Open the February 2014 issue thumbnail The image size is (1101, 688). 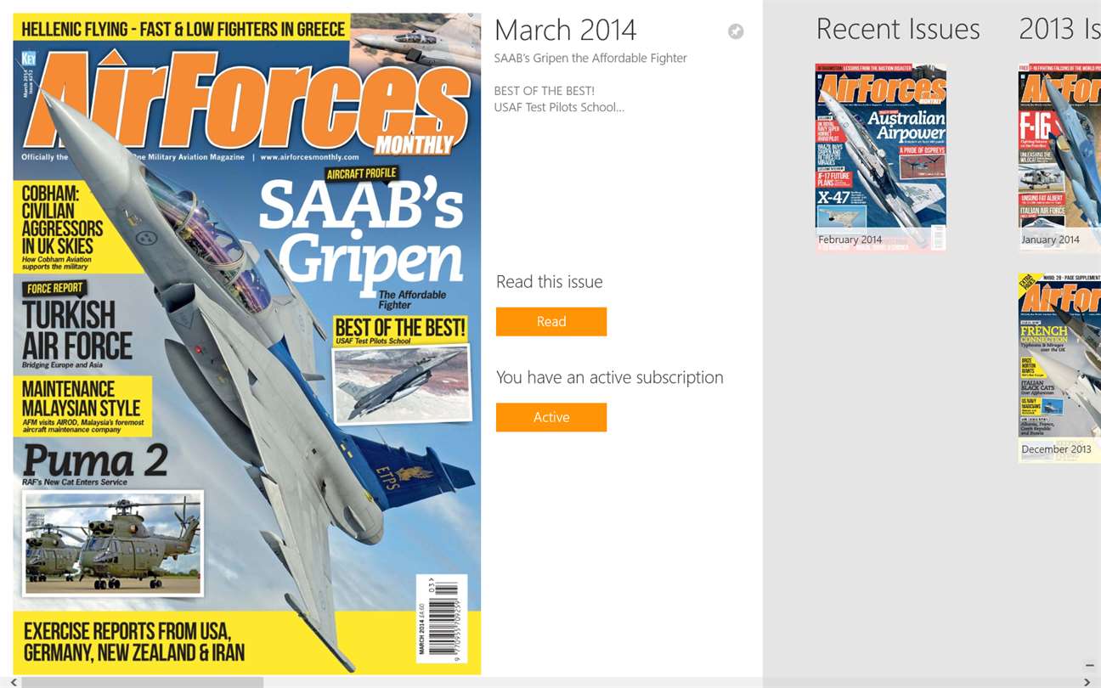pyautogui.click(x=881, y=157)
